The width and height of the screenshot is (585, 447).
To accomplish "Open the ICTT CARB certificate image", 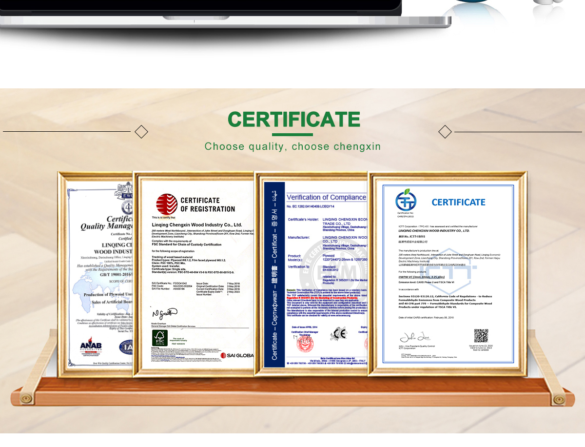I will coord(448,273).
